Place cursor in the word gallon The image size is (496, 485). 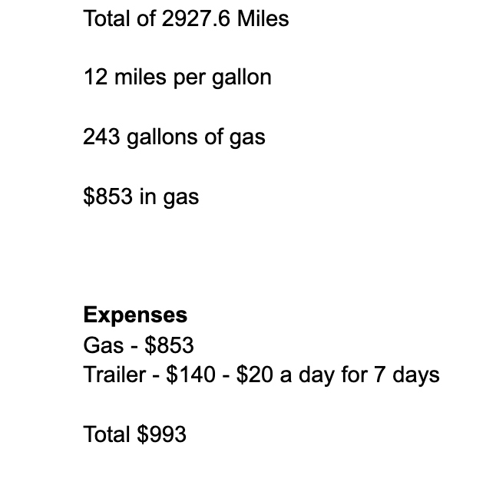tap(242, 78)
